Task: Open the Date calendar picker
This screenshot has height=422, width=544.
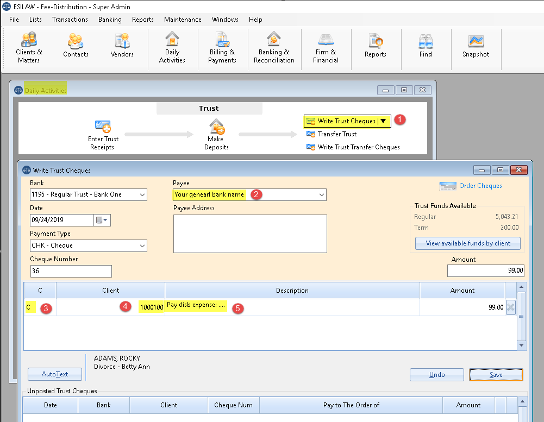Action: 102,220
